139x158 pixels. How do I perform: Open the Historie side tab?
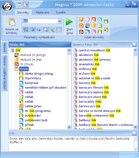5,48
